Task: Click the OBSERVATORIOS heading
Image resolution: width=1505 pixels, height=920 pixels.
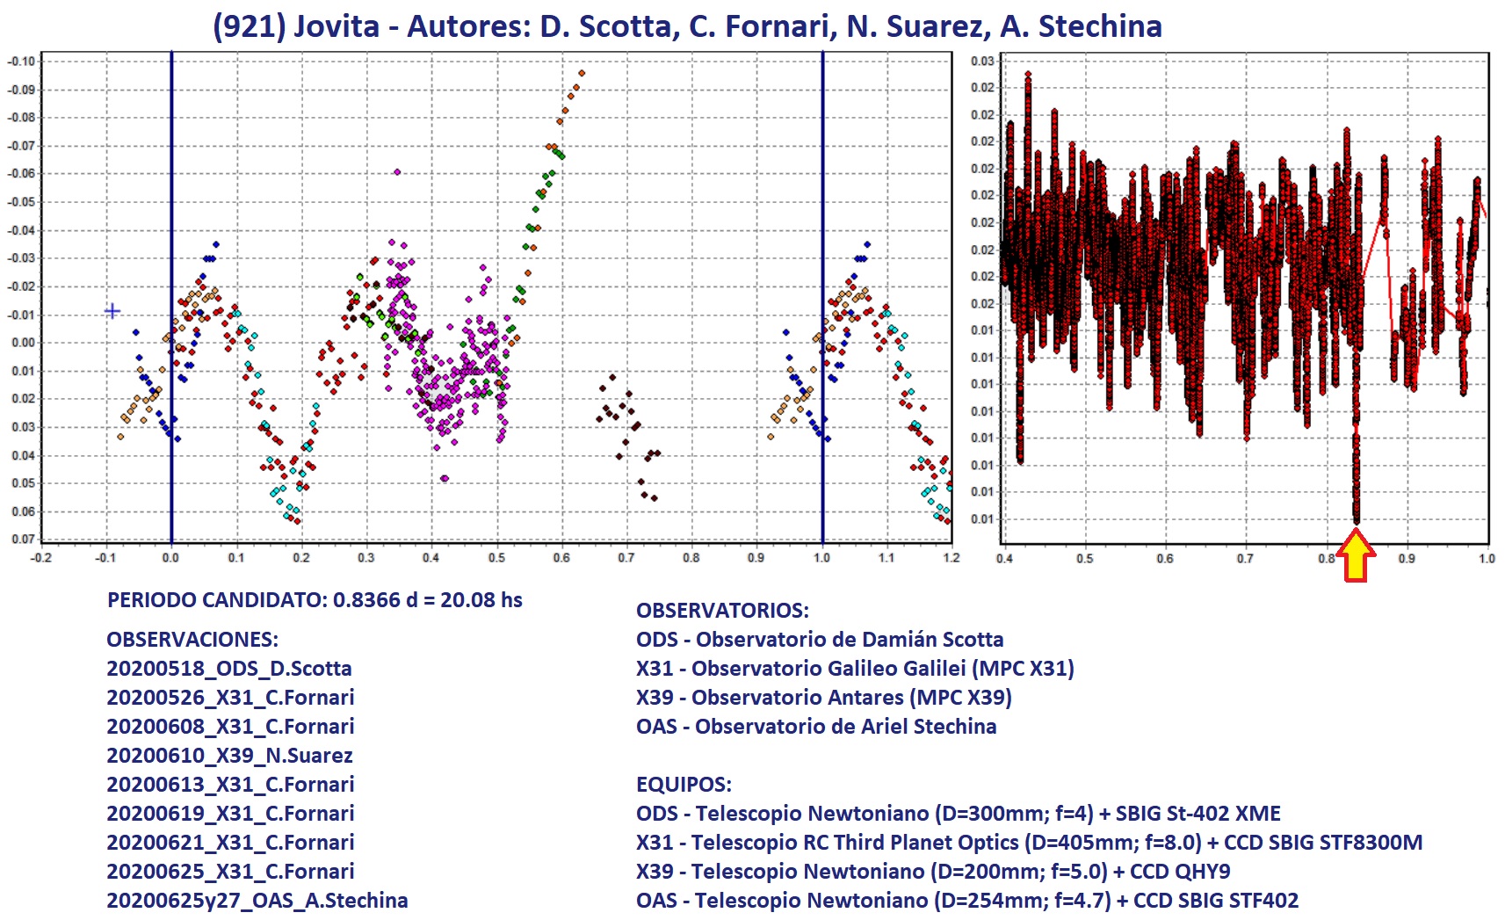Action: coord(722,611)
